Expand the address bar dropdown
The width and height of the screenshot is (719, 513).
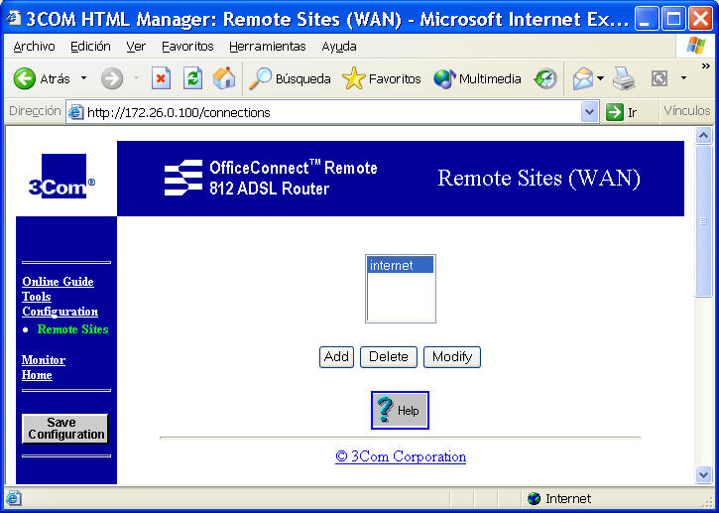pos(590,112)
